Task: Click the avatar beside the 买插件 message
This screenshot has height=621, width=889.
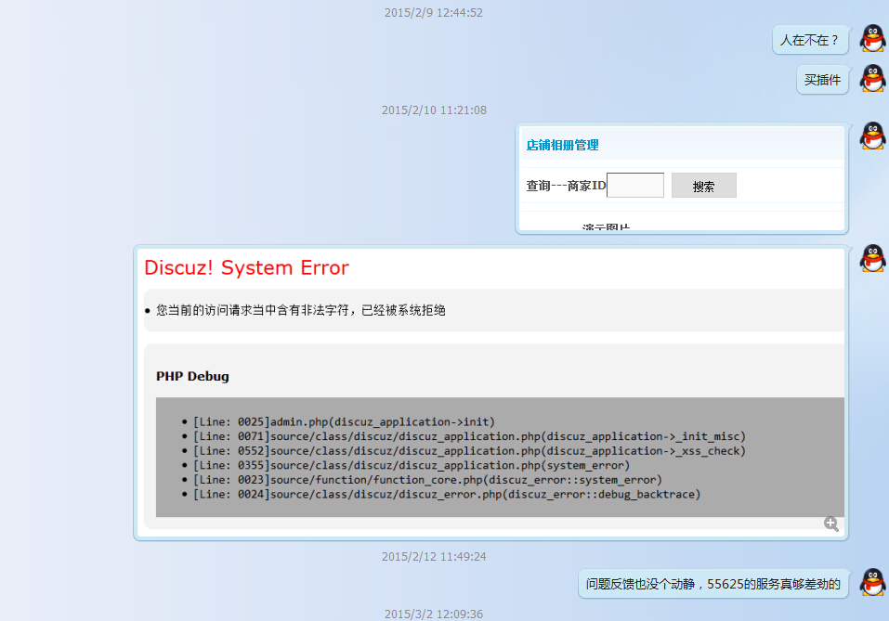Action: click(872, 78)
